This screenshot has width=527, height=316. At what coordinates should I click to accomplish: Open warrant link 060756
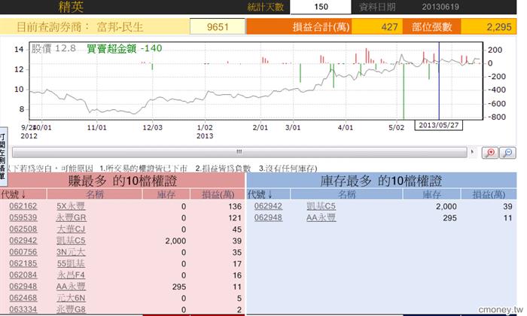click(23, 252)
